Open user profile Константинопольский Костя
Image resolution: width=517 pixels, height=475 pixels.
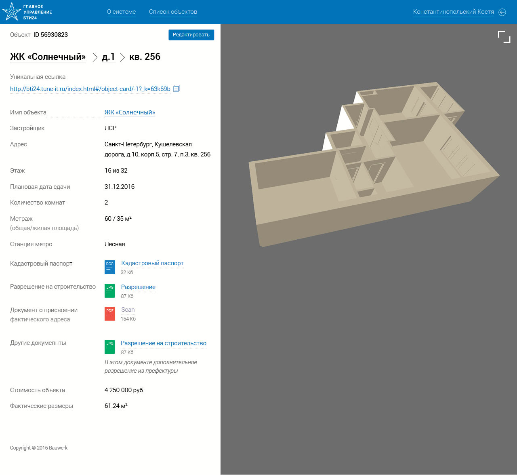point(453,12)
